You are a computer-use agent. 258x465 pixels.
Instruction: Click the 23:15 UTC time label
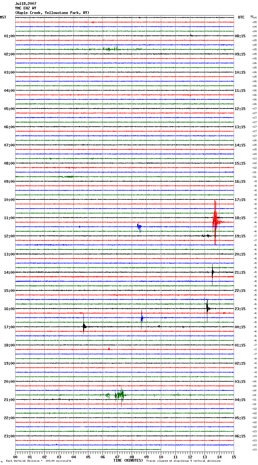click(x=240, y=309)
